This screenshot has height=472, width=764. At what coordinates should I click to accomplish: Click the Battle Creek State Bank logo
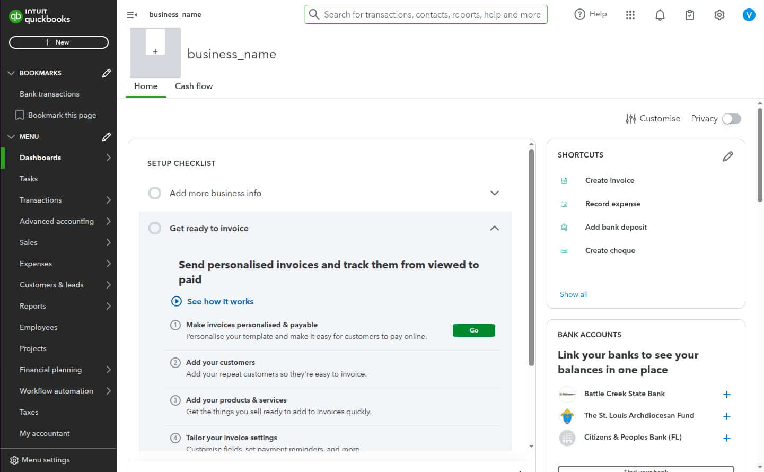point(567,394)
